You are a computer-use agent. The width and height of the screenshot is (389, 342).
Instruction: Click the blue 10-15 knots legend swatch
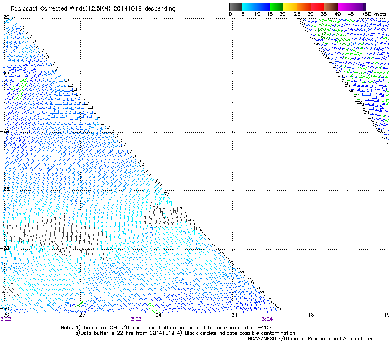tap(263, 6)
